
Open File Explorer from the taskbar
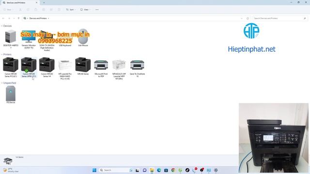(x=152, y=170)
